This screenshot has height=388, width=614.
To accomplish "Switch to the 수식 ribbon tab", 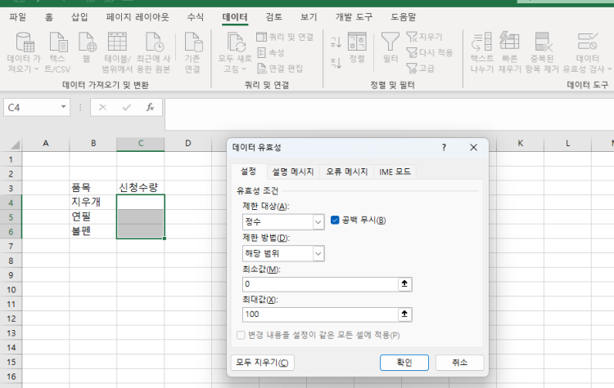I will [196, 17].
